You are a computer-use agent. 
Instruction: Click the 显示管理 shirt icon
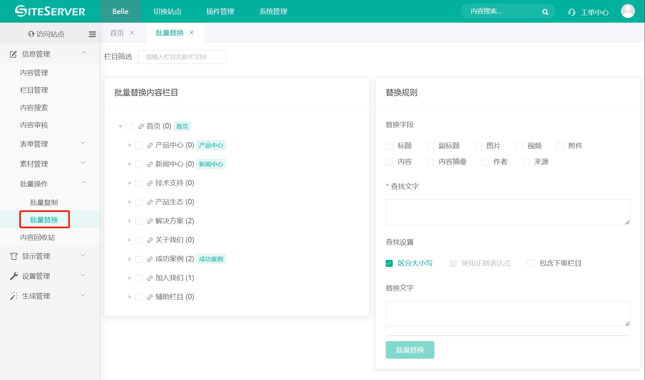click(14, 256)
